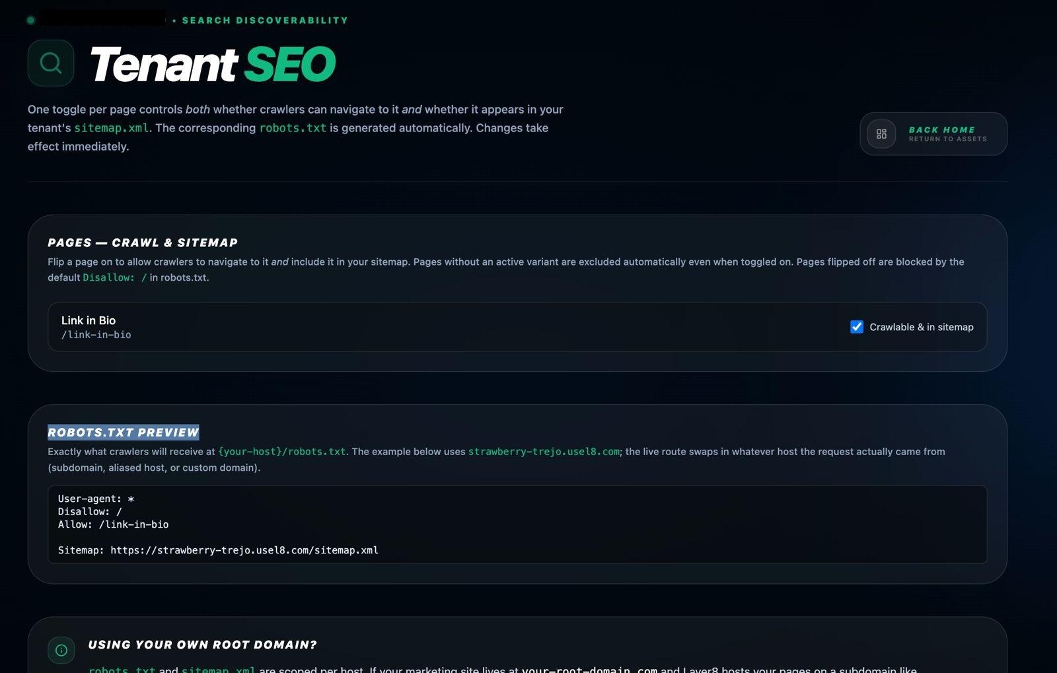1057x673 pixels.
Task: Click the /link-in-bio path text
Action: click(96, 335)
